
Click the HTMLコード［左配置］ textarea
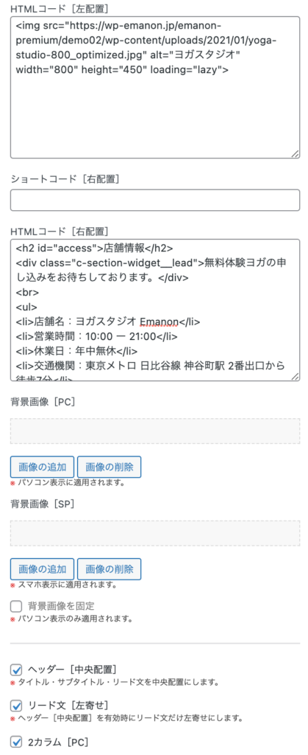pyautogui.click(x=155, y=87)
